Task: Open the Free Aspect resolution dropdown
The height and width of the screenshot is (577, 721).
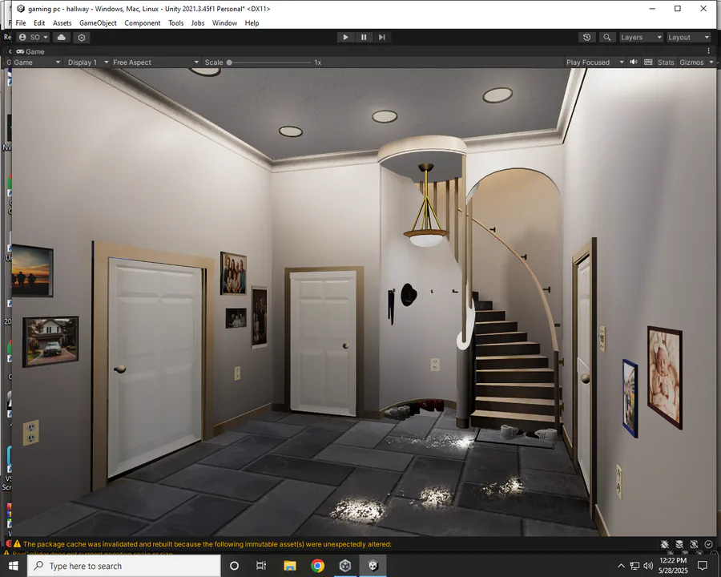Action: (x=155, y=63)
